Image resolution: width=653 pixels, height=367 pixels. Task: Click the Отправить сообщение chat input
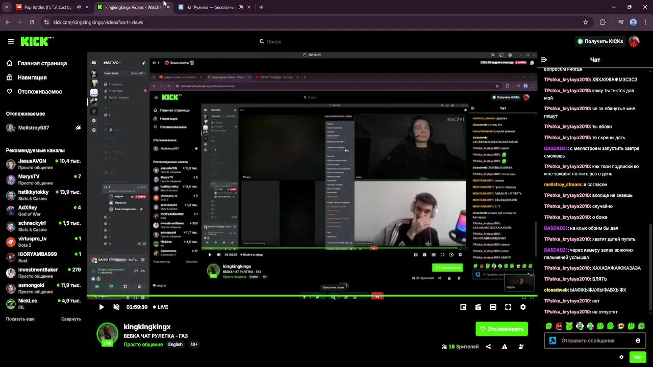coord(595,340)
